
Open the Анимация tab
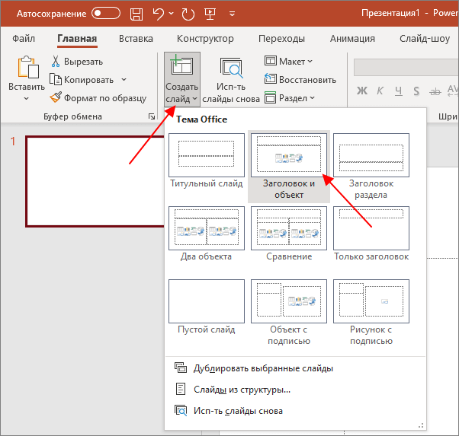[352, 39]
